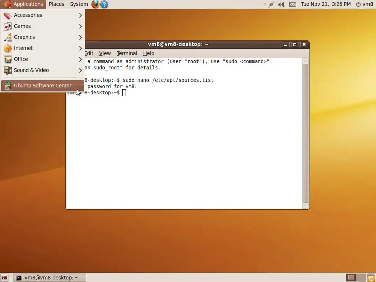Click the terminal scrollbar thumb
Screen dimensions: 376x282
pos(305,133)
